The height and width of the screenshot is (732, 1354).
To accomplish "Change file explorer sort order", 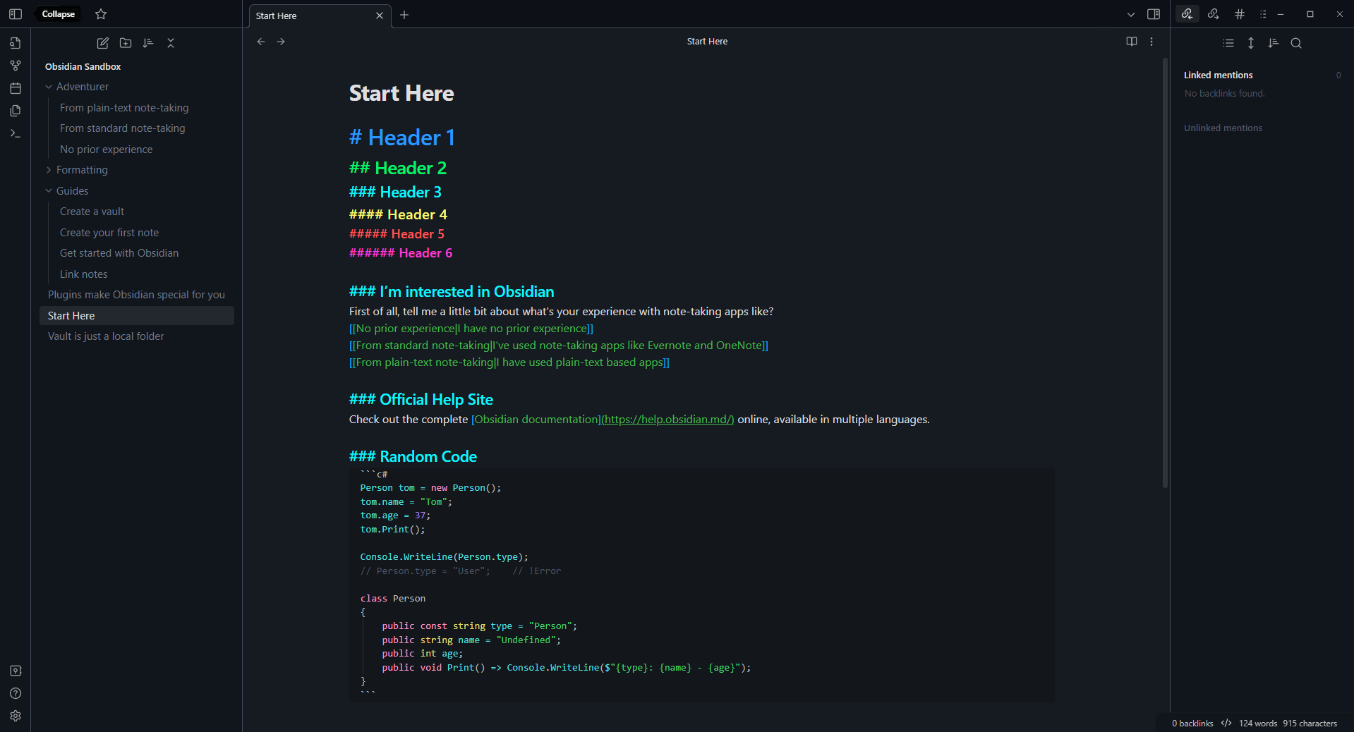I will 148,43.
